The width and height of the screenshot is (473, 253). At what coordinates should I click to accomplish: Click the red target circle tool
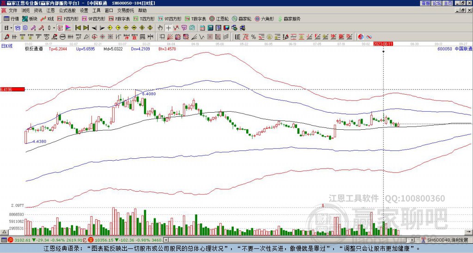[x=94, y=37]
